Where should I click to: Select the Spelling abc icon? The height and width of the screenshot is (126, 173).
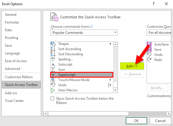pos(53,59)
